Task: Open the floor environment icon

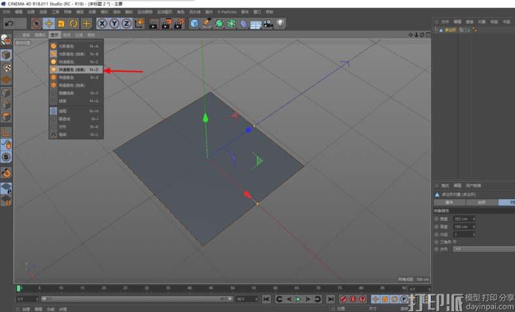Action: coord(256,24)
